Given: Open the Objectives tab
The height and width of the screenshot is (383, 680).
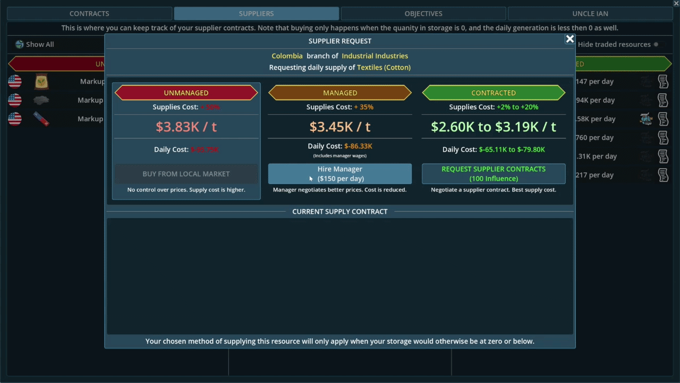Looking at the screenshot, I should pos(423,13).
